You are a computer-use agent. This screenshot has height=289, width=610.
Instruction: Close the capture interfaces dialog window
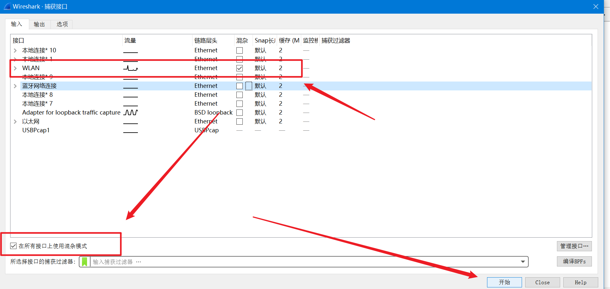click(x=596, y=6)
